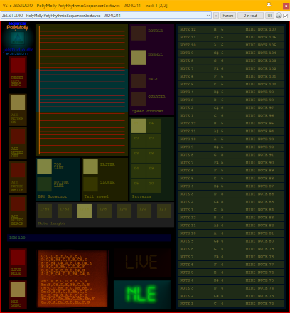Toggle the All Notes White square
The height and width of the screenshot is (313, 290).
[18, 170]
